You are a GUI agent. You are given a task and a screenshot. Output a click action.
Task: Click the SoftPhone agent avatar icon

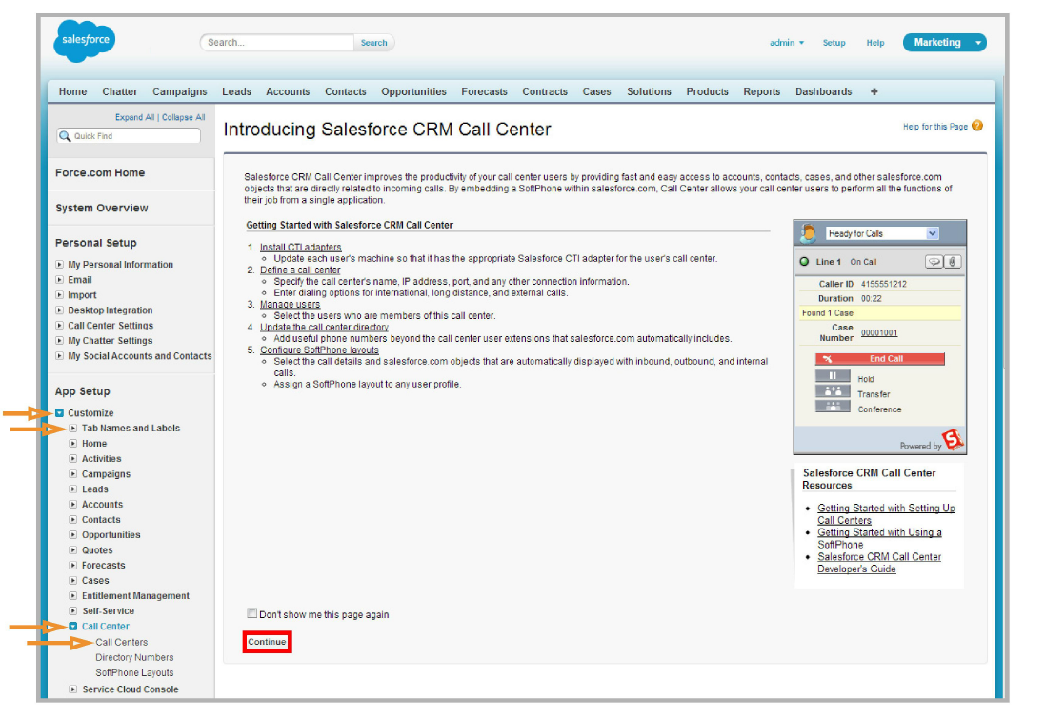(x=808, y=233)
